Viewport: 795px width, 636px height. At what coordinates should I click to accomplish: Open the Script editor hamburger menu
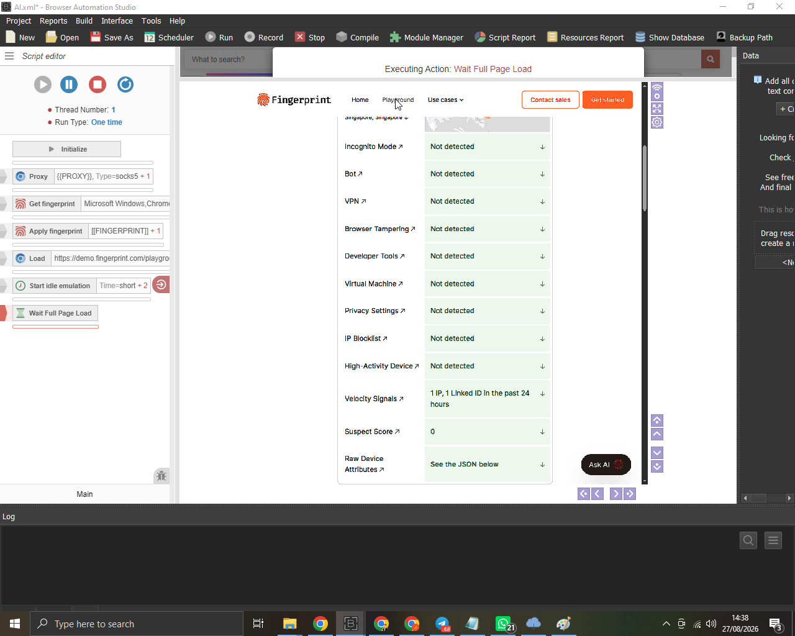pyautogui.click(x=9, y=56)
